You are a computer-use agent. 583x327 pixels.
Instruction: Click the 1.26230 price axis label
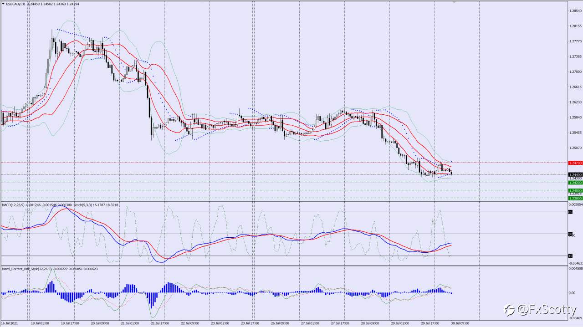[575, 102]
